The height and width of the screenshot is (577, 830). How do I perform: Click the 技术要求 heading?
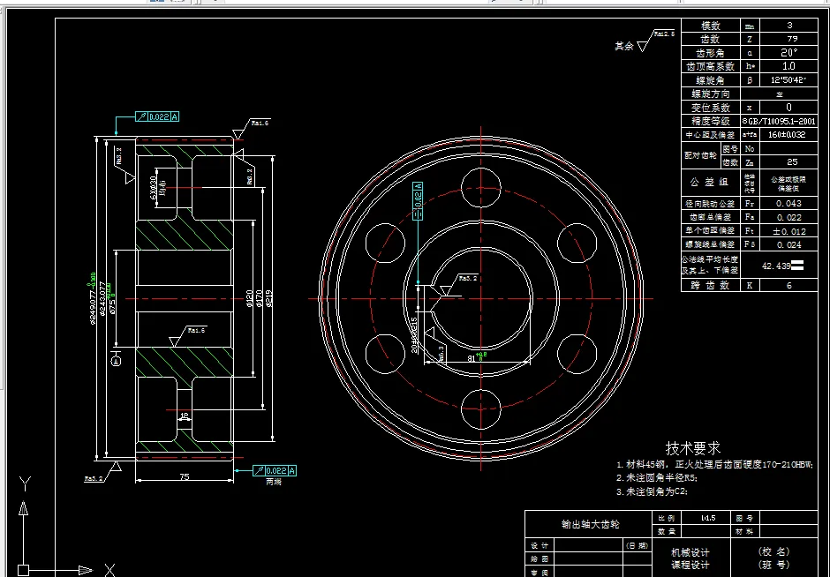coord(693,448)
